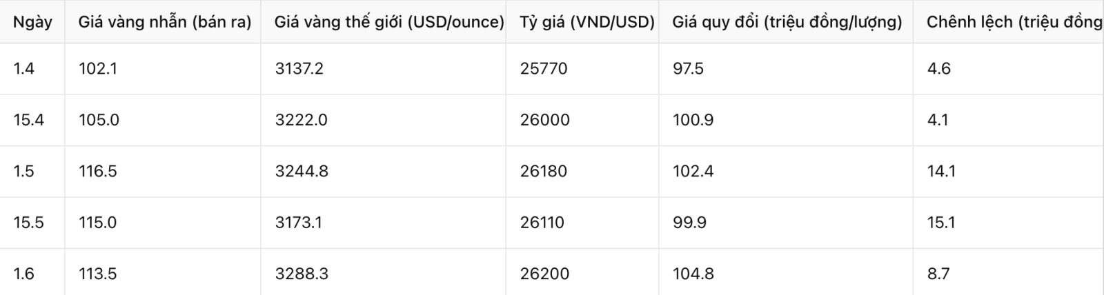The height and width of the screenshot is (295, 1104).
Task: Click the Ngày column header
Action: [32, 22]
